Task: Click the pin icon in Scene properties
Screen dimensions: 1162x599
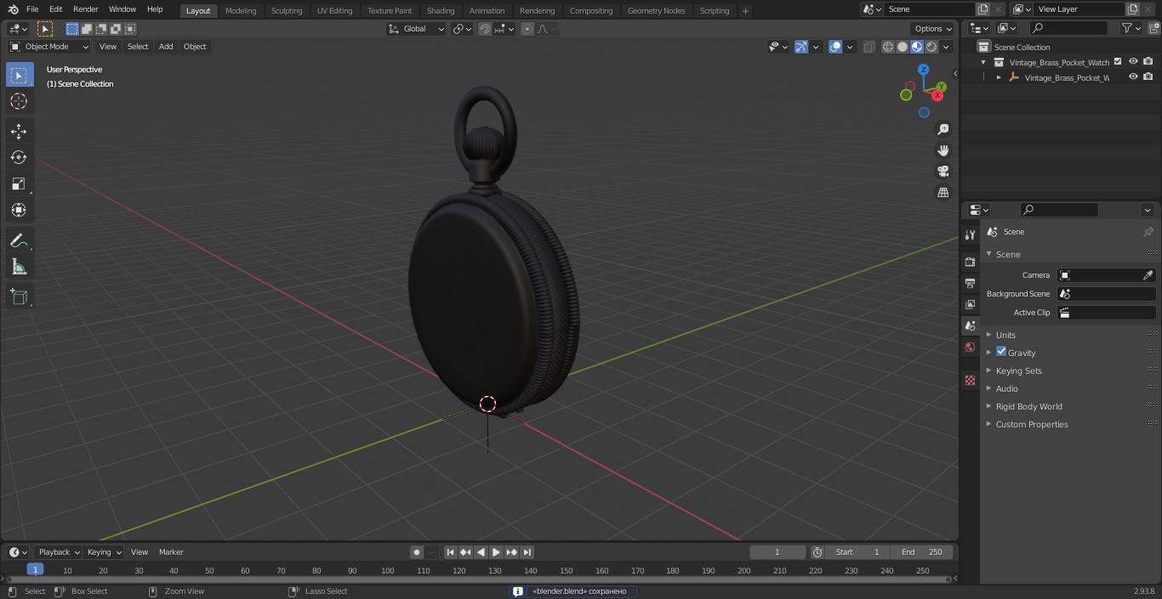Action: (x=1148, y=232)
